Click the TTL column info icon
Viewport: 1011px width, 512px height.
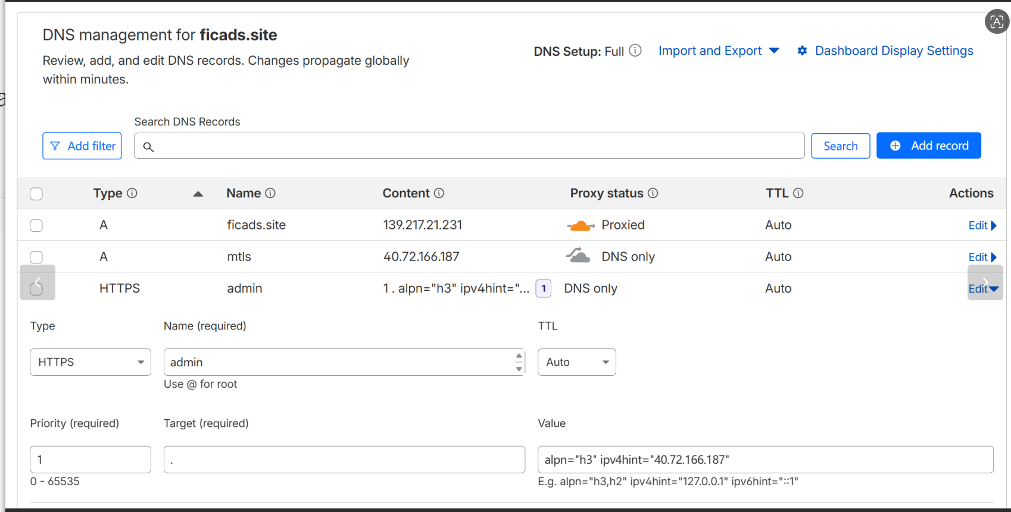(x=798, y=193)
